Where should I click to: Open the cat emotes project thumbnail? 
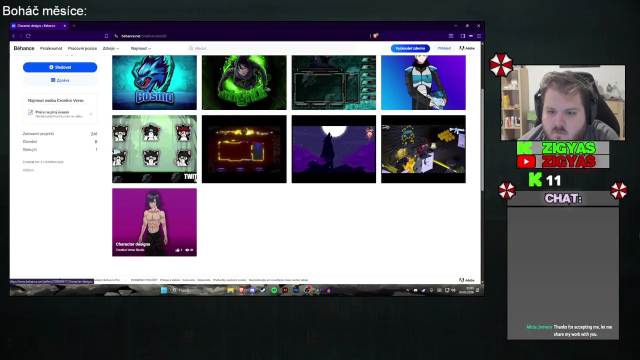[x=154, y=149]
